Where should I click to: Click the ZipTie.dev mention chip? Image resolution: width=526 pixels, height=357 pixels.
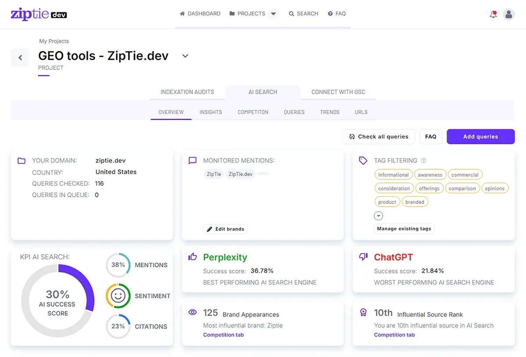point(241,174)
